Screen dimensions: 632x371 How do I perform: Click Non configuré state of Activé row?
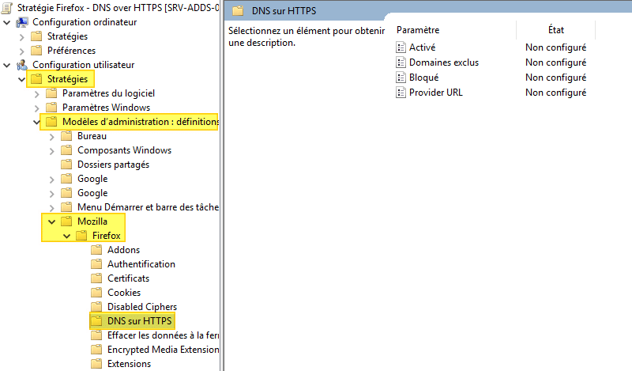[x=556, y=47]
